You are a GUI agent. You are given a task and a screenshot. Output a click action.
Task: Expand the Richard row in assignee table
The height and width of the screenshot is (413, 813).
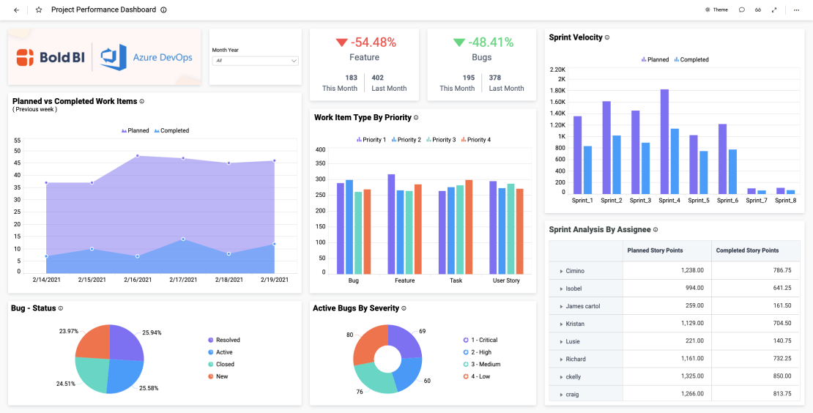click(561, 360)
